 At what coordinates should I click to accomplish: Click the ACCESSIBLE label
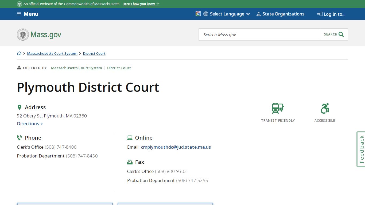pyautogui.click(x=325, y=121)
